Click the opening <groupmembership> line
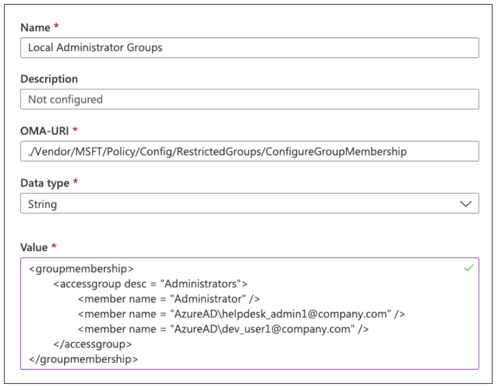Image resolution: width=497 pixels, height=389 pixels. point(81,269)
